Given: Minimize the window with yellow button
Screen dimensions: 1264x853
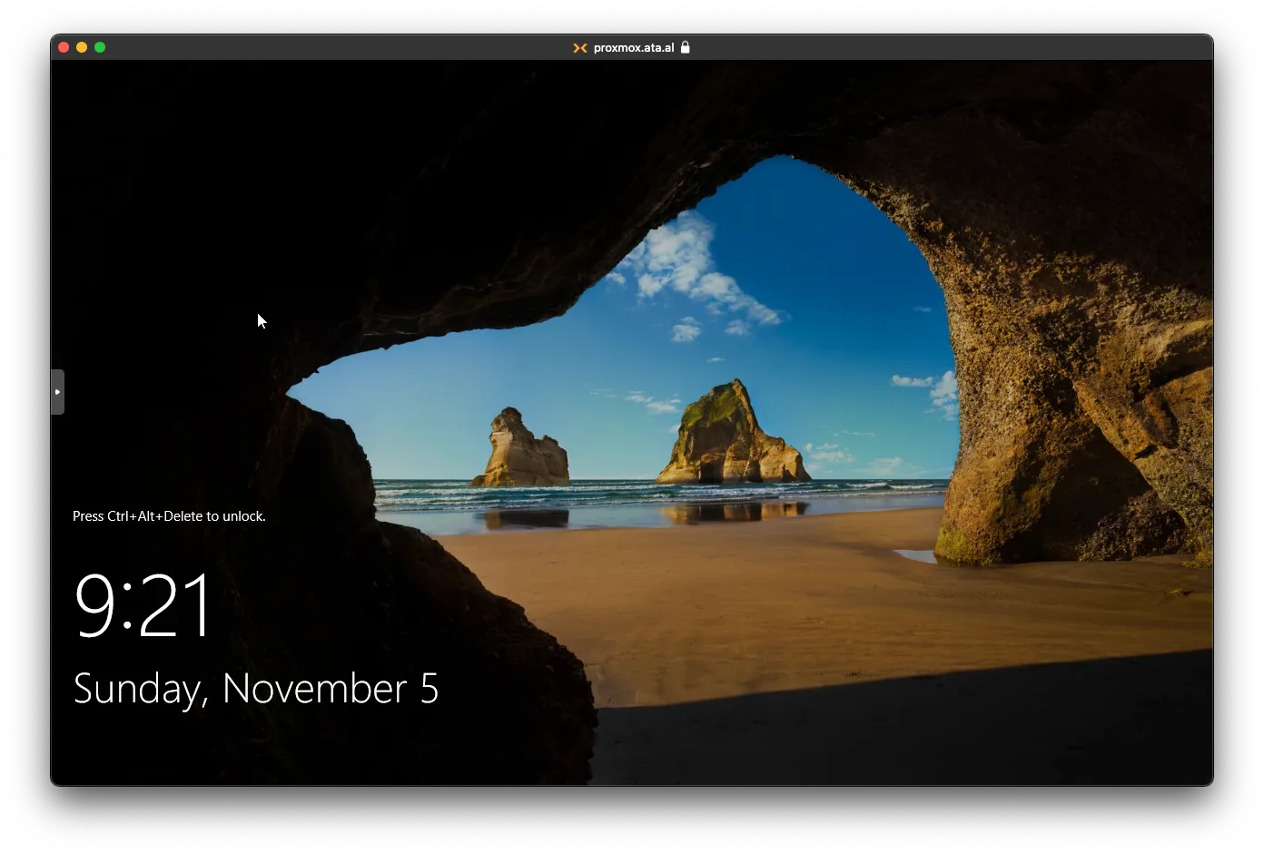Looking at the screenshot, I should point(82,47).
